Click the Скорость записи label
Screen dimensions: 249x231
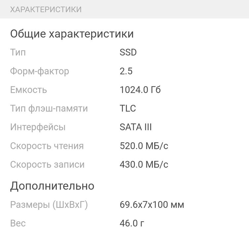47,164
